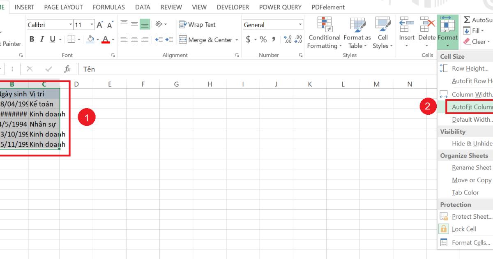The height and width of the screenshot is (259, 493).
Task: Click the Insert Function fx icon
Action: 68,69
